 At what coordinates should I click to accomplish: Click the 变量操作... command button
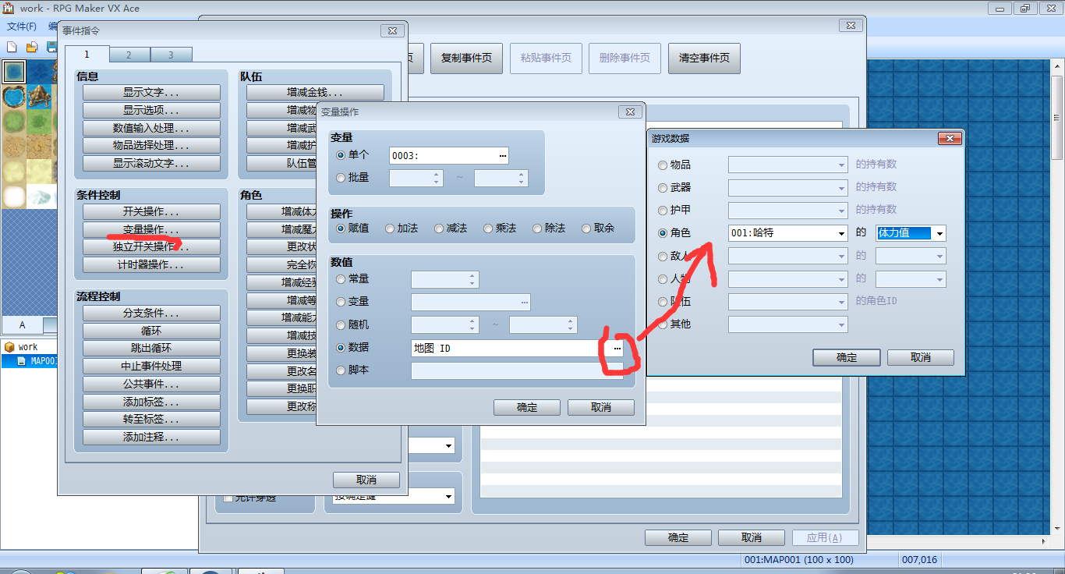(x=151, y=230)
